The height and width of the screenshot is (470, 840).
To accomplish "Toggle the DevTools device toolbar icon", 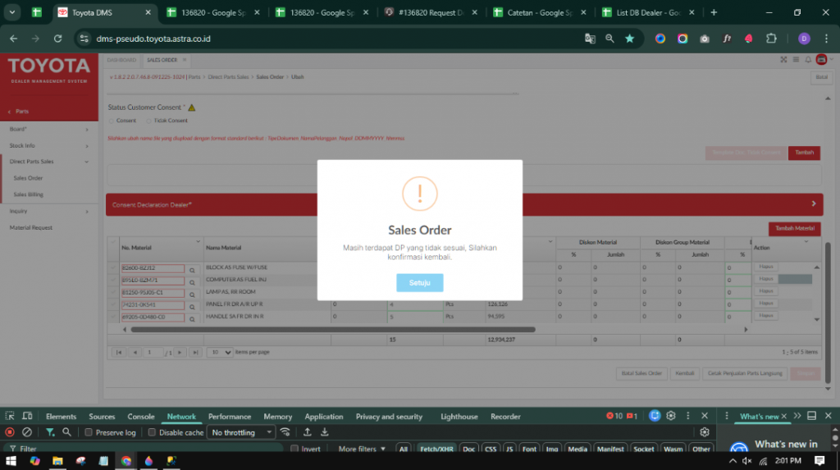I will pyautogui.click(x=27, y=417).
